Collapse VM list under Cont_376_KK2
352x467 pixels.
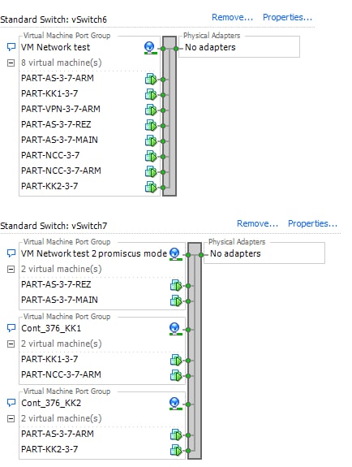[11, 419]
